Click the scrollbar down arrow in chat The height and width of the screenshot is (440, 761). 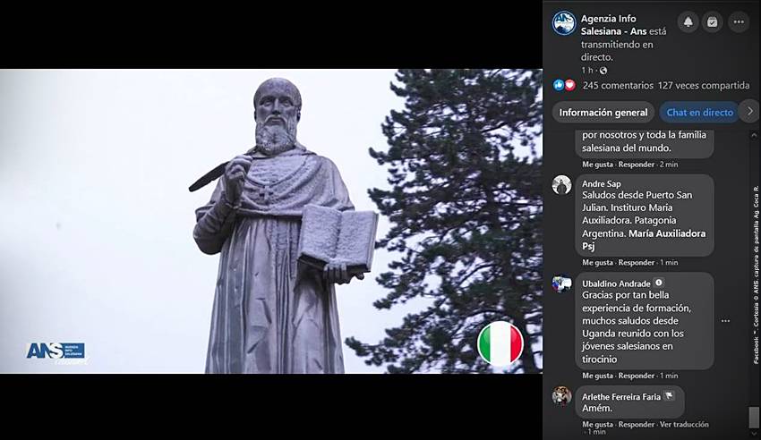pos(754,434)
